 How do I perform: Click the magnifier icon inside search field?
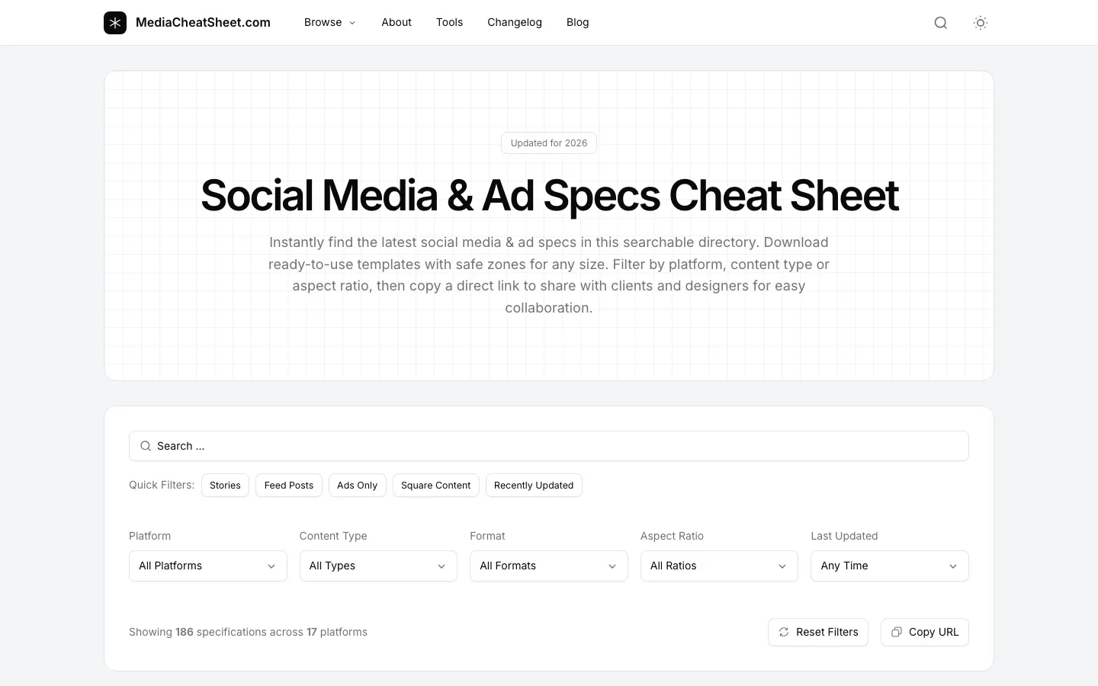click(x=146, y=446)
